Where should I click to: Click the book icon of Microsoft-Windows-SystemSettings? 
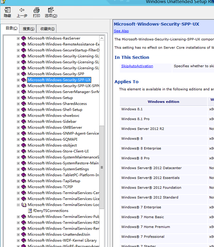tap(24, 169)
